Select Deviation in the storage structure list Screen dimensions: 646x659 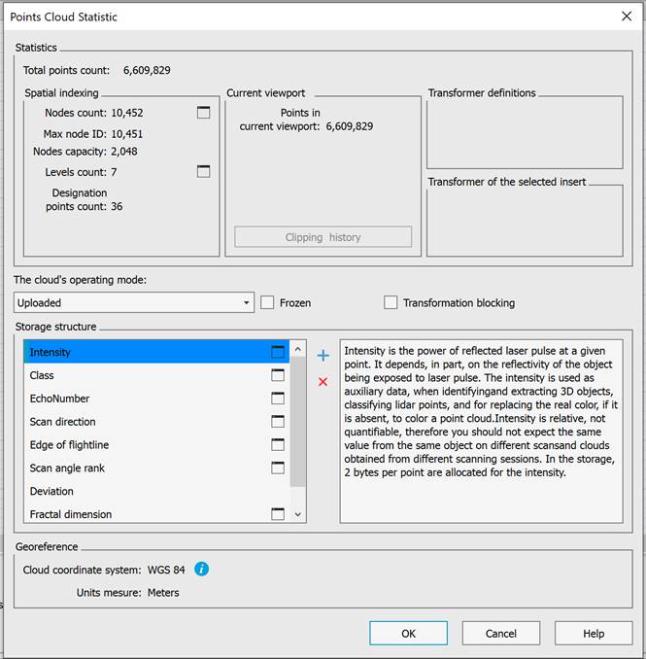point(52,492)
